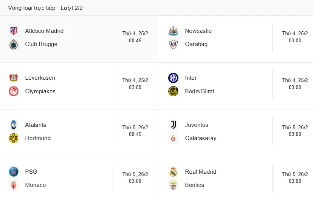Viewport: 313px width, 199px height.
Task: Click the PSG club crest
Action: click(14, 172)
